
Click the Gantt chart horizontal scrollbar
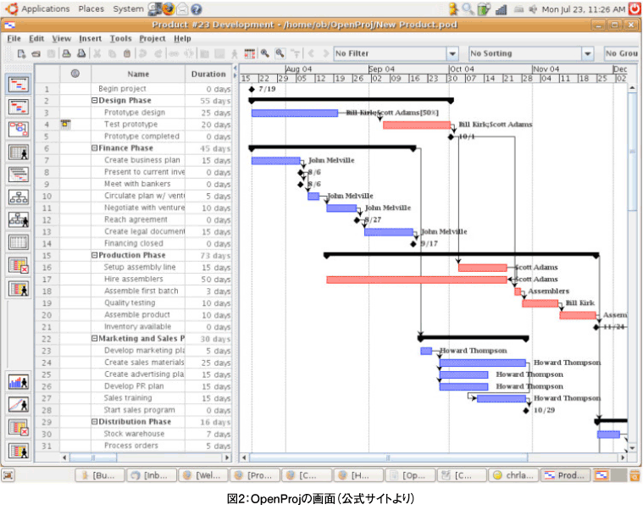pyautogui.click(x=388, y=457)
